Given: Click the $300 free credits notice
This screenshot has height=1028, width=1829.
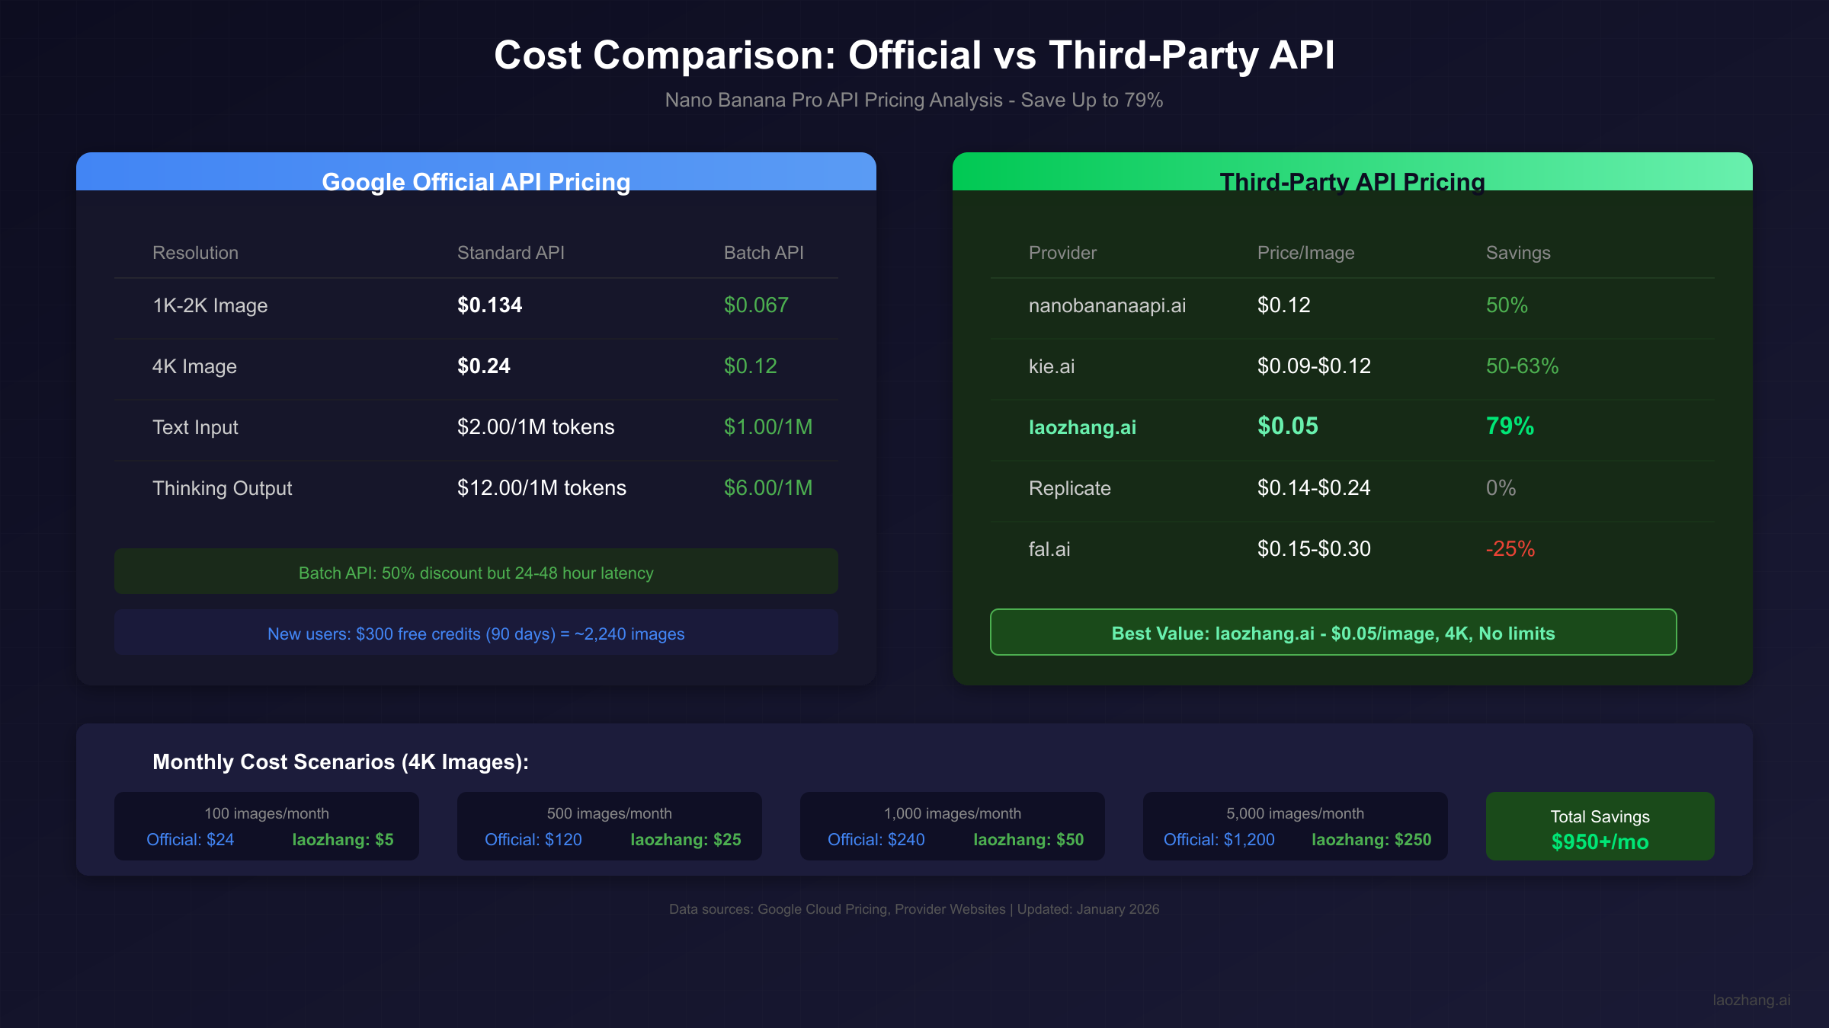Looking at the screenshot, I should pyautogui.click(x=476, y=633).
